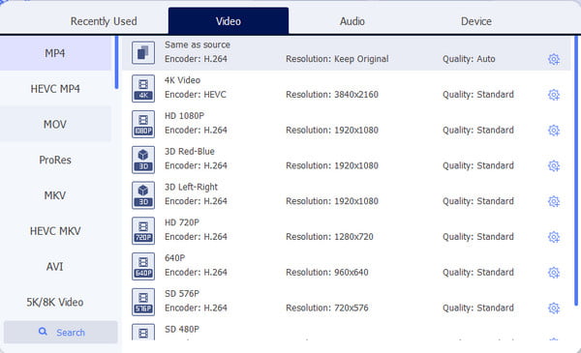Image resolution: width=581 pixels, height=353 pixels.
Task: Select HEVC MP4 format category
Action: coord(55,89)
